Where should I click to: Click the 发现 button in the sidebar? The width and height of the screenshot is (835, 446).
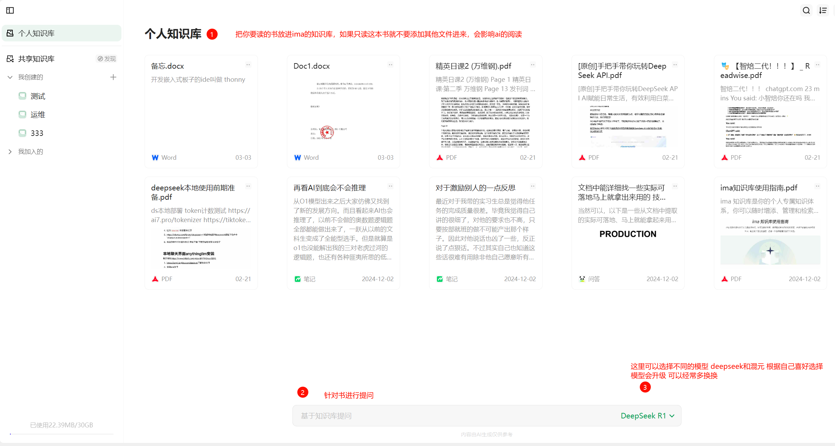[x=106, y=59]
